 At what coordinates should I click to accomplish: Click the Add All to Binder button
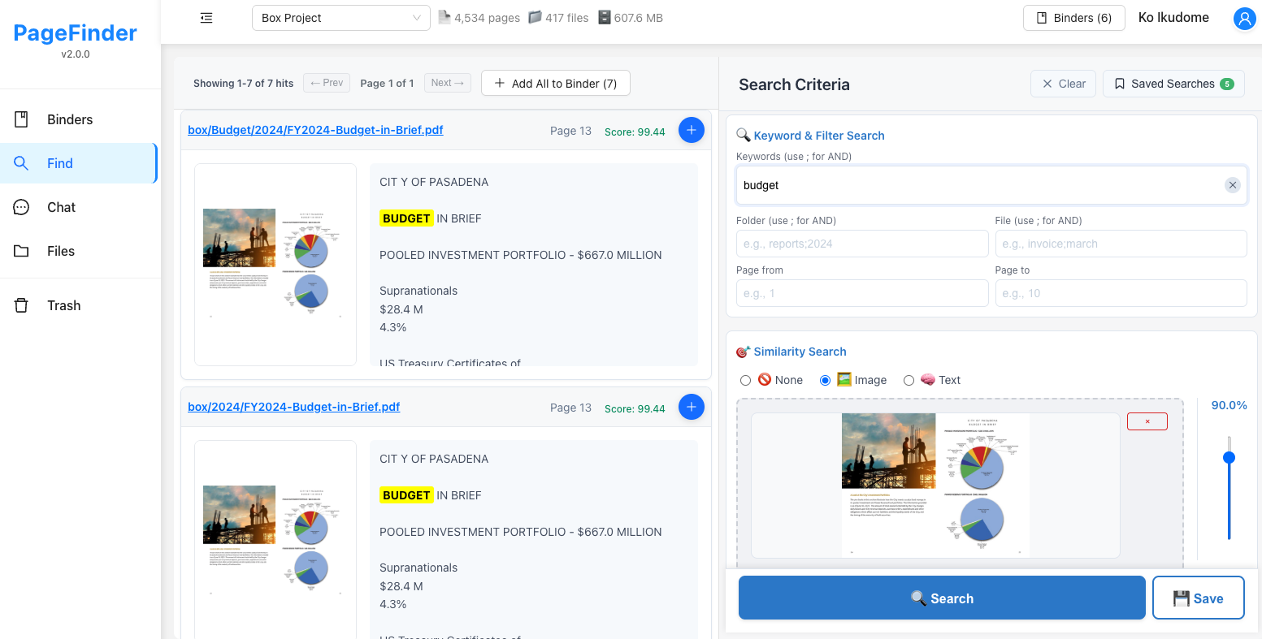pos(555,83)
